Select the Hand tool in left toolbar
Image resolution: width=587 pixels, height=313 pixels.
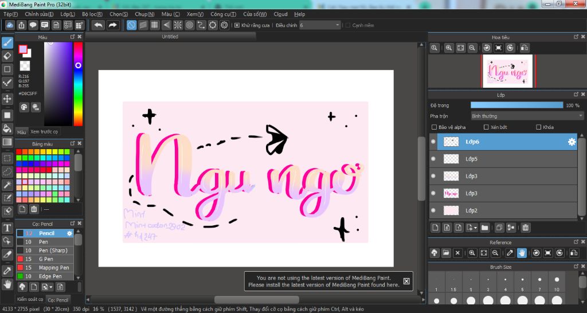coord(7,284)
